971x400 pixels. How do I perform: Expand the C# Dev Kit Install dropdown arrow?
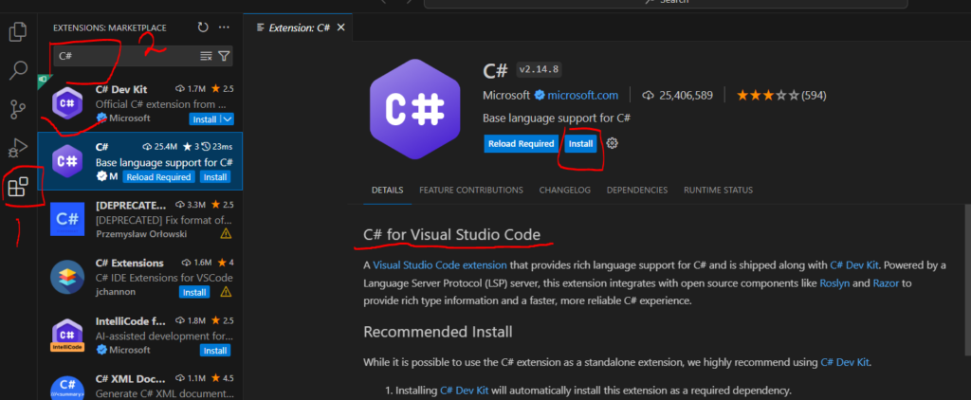[227, 118]
